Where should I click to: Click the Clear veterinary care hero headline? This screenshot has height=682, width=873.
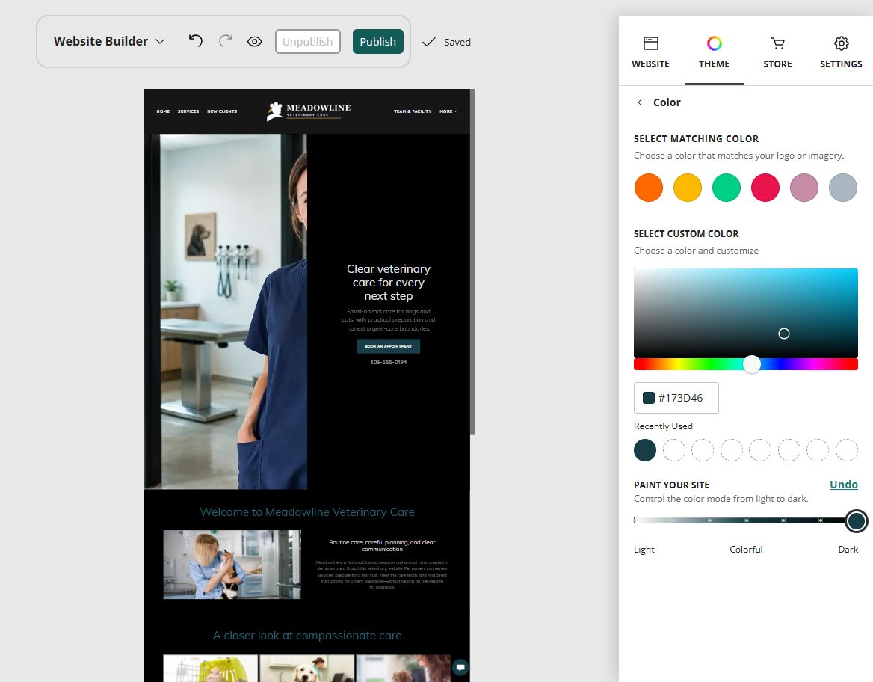(389, 283)
